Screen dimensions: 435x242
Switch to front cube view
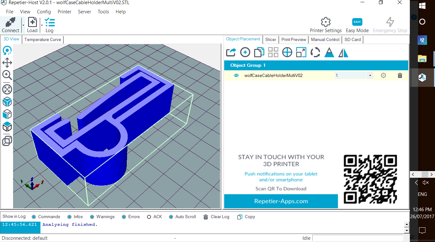pos(7,114)
